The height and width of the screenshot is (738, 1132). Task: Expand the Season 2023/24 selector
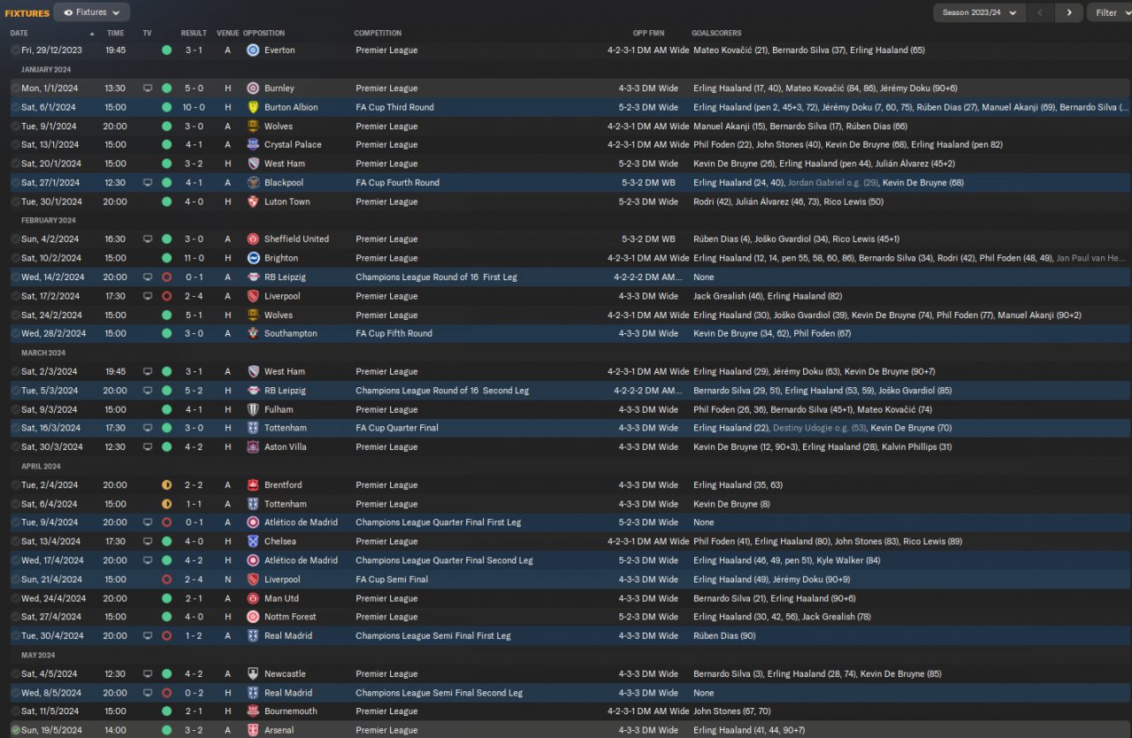980,12
